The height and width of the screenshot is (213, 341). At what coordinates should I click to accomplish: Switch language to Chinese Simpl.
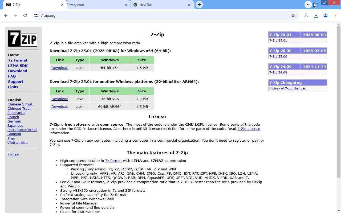pos(20,104)
